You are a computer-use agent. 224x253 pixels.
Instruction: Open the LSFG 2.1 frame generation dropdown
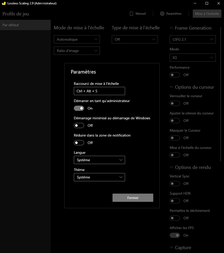pos(193,39)
